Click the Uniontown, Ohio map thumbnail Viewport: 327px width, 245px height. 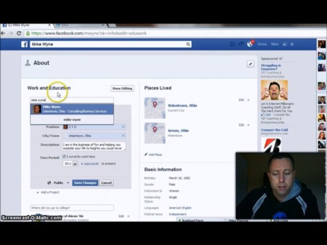pos(155,108)
